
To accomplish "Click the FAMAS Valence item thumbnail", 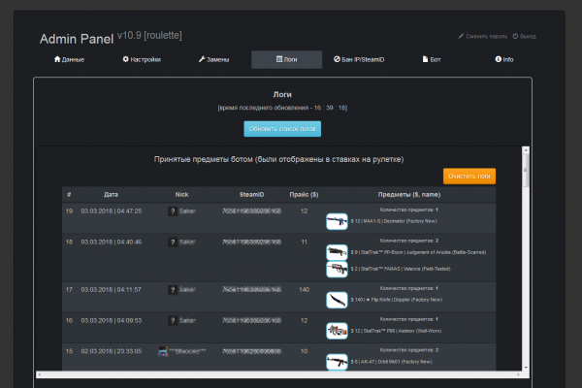I will click(x=337, y=268).
